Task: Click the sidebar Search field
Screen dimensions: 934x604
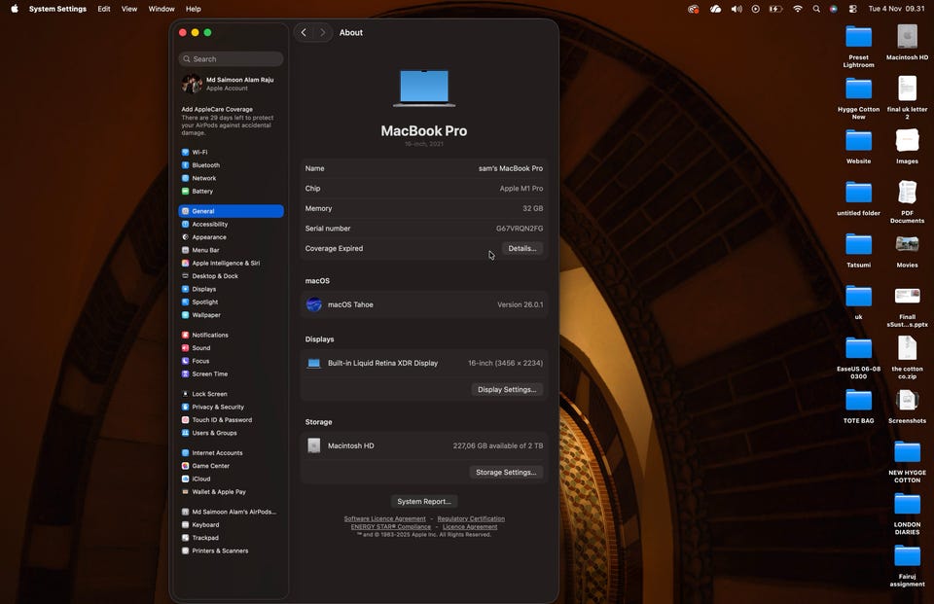Action: [232, 59]
